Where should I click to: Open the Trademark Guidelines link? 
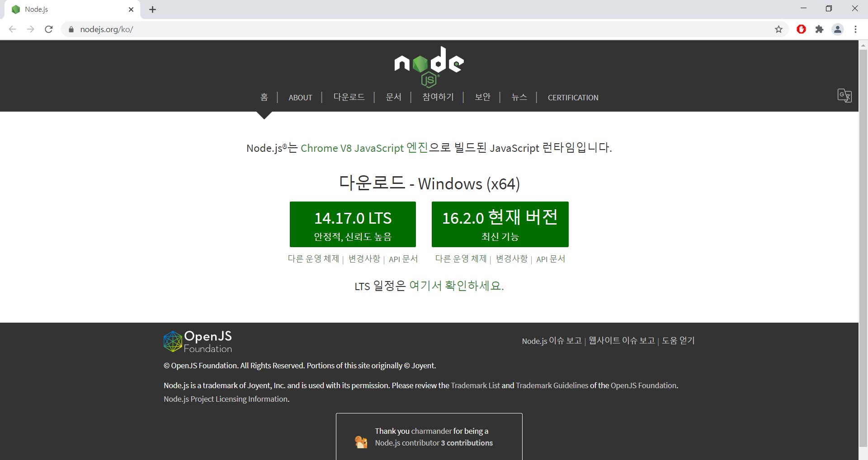tap(552, 385)
